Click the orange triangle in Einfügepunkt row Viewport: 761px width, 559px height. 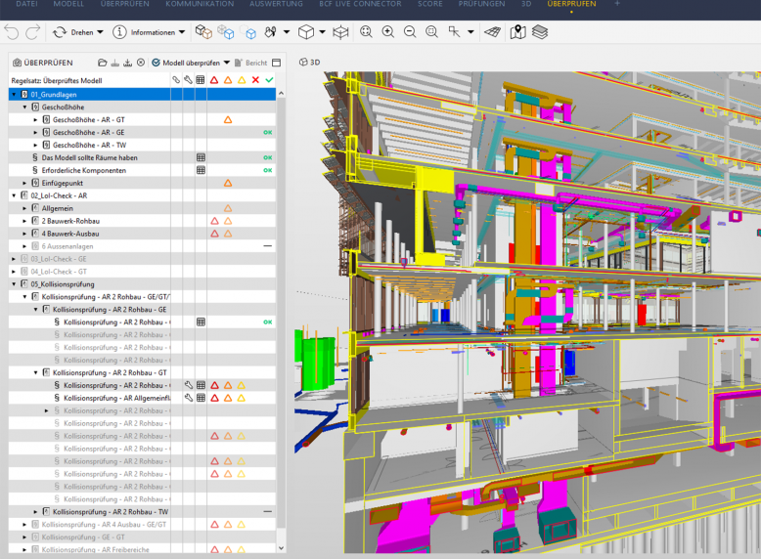228,184
